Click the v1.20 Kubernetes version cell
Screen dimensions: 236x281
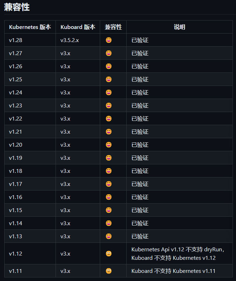pyautogui.click(x=16, y=145)
